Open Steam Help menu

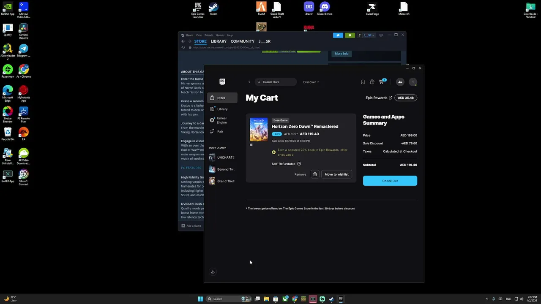[230, 35]
